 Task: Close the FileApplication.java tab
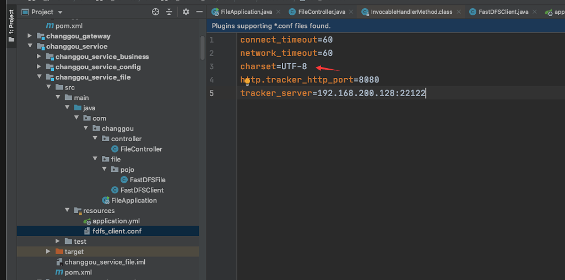(x=278, y=12)
